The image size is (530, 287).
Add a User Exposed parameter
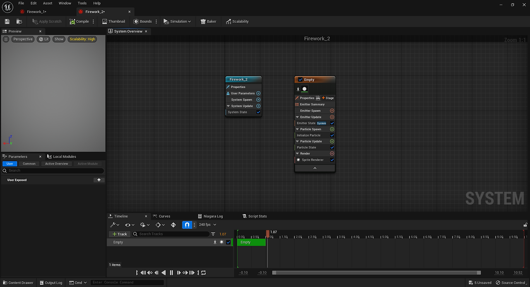pyautogui.click(x=99, y=180)
